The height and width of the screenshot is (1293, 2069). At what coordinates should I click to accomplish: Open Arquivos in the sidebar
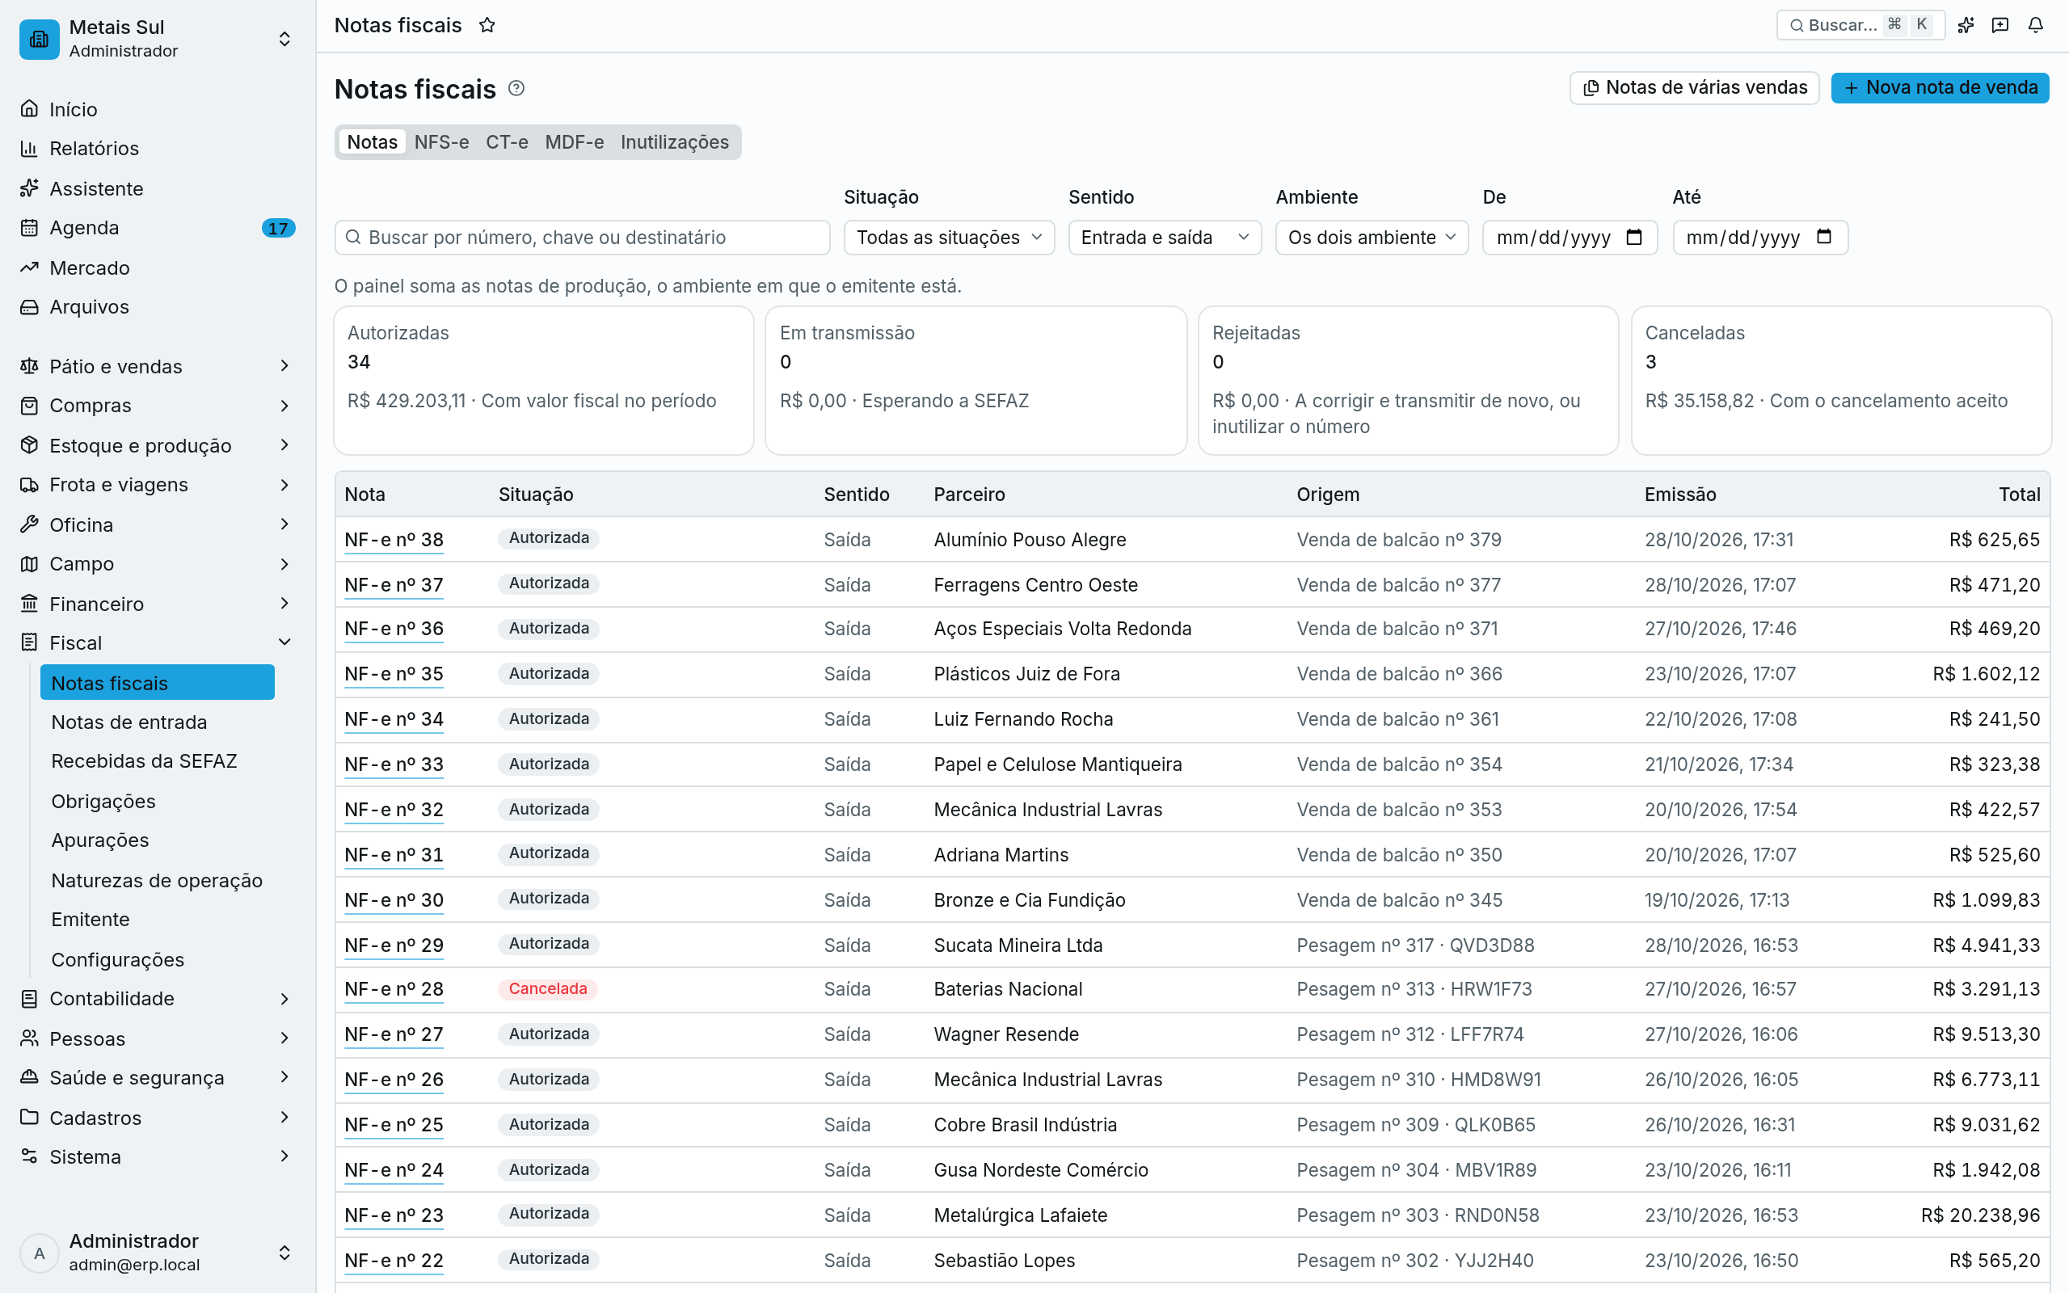[x=158, y=306]
